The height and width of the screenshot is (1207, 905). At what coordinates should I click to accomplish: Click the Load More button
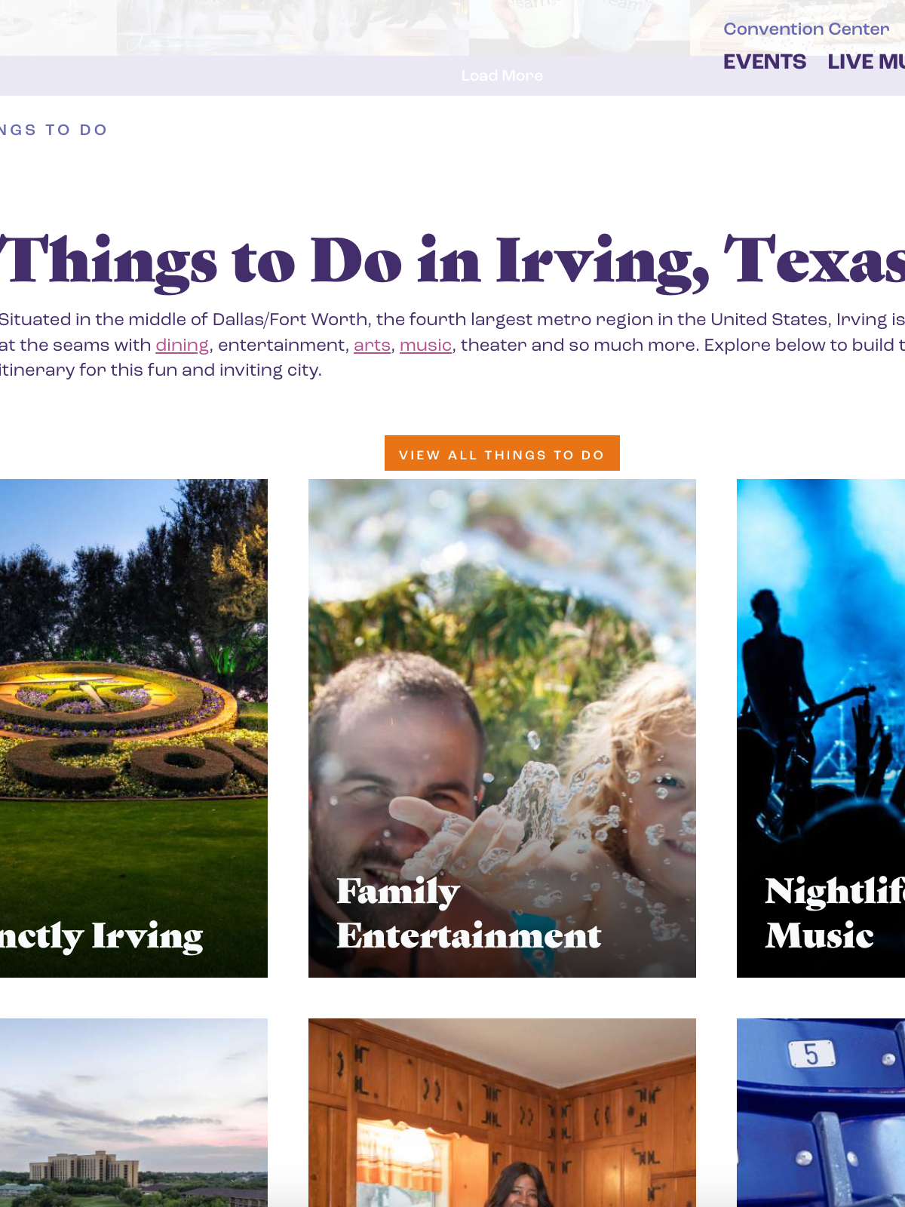pyautogui.click(x=502, y=75)
